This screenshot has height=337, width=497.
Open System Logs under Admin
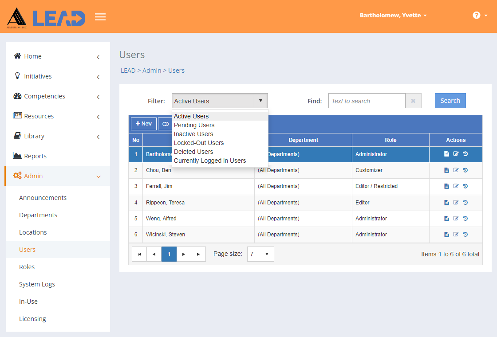(37, 284)
